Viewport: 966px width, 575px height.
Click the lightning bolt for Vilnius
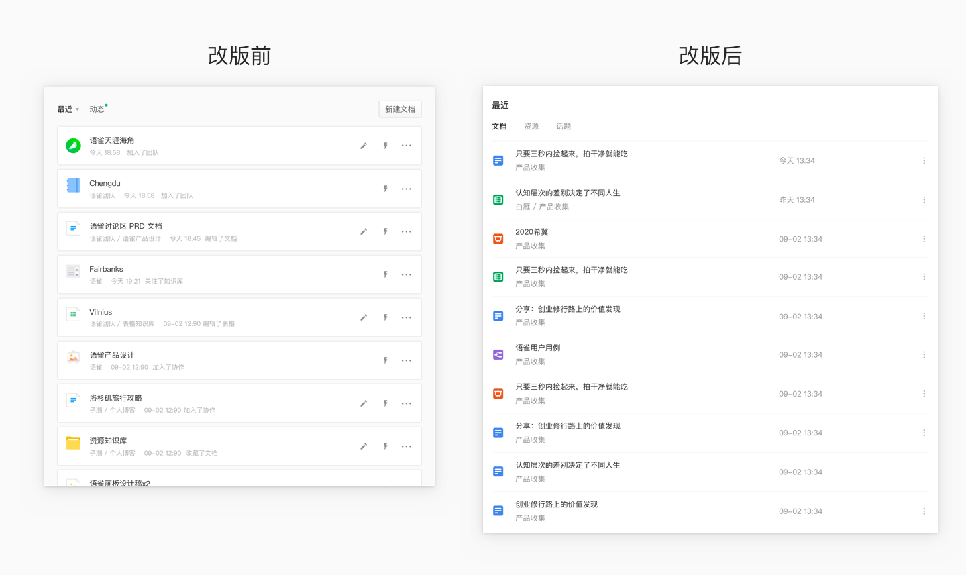(386, 317)
